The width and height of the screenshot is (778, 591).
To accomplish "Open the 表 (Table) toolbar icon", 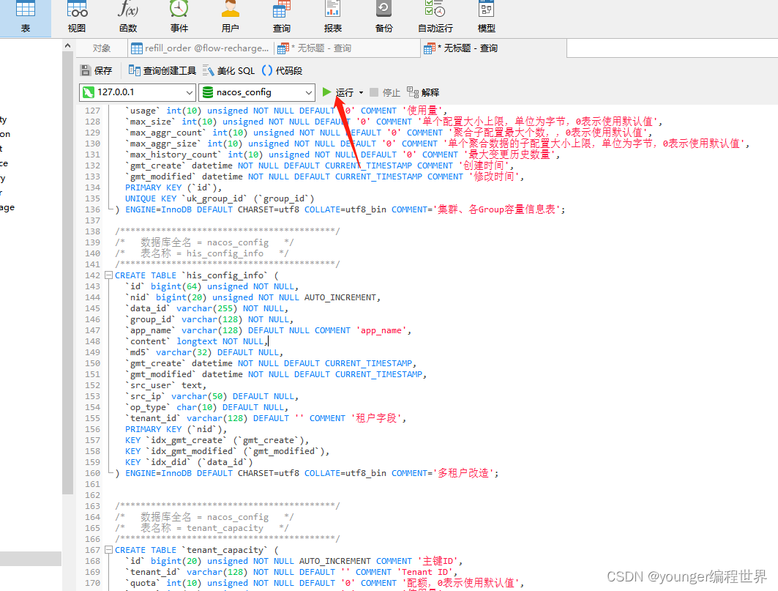I will click(26, 18).
